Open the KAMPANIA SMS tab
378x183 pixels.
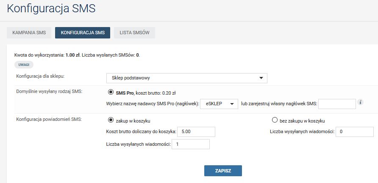coord(29,33)
